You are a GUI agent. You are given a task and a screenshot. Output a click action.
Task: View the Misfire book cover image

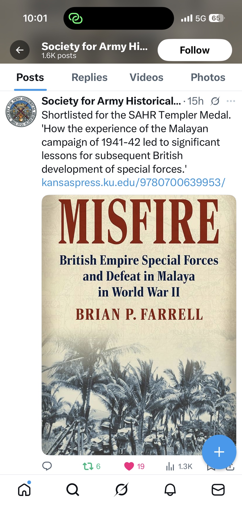click(139, 316)
